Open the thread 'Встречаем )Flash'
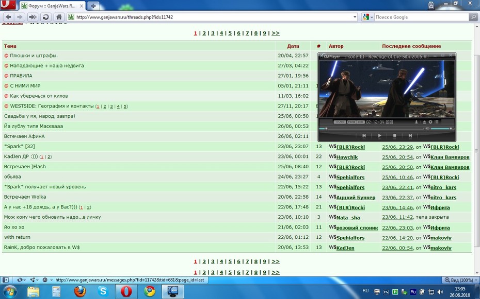Viewport: 480px width, 299px height. (x=25, y=167)
